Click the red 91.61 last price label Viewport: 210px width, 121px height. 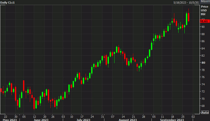[204, 21]
